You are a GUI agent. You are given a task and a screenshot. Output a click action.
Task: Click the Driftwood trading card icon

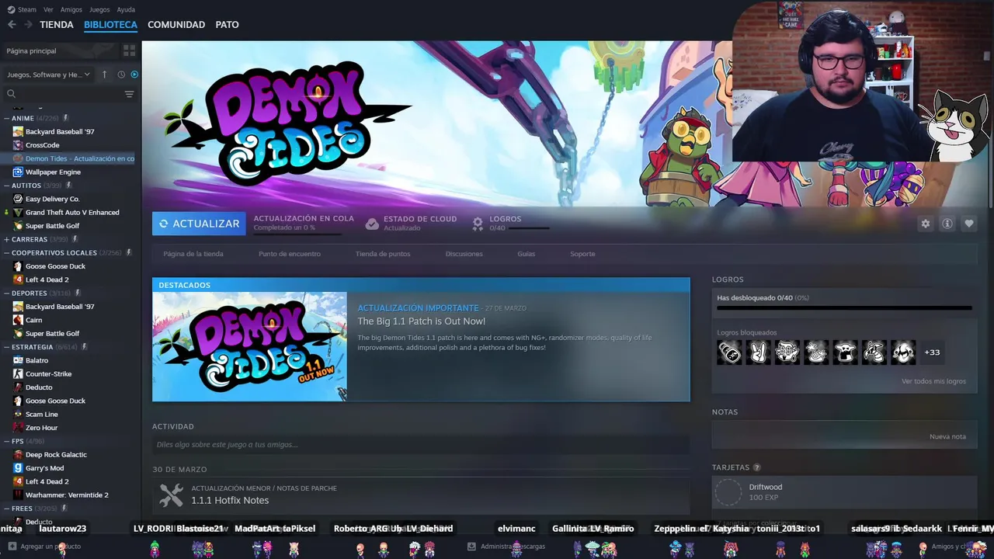(728, 492)
